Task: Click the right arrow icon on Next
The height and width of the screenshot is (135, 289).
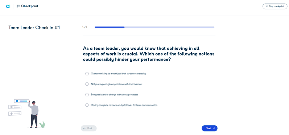Action: [x=214, y=128]
